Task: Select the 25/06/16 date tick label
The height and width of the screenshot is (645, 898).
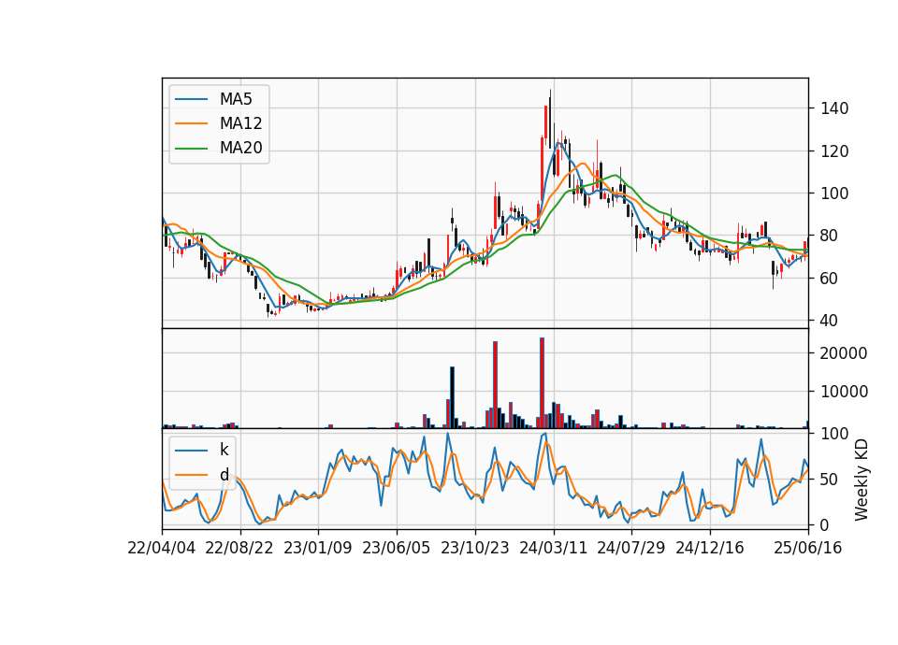Action: click(x=808, y=548)
